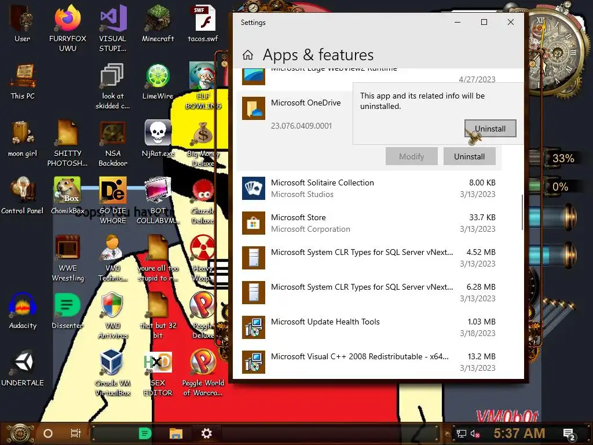This screenshot has height=445, width=593.
Task: Click the Cortana circle on taskbar
Action: pyautogui.click(x=48, y=433)
